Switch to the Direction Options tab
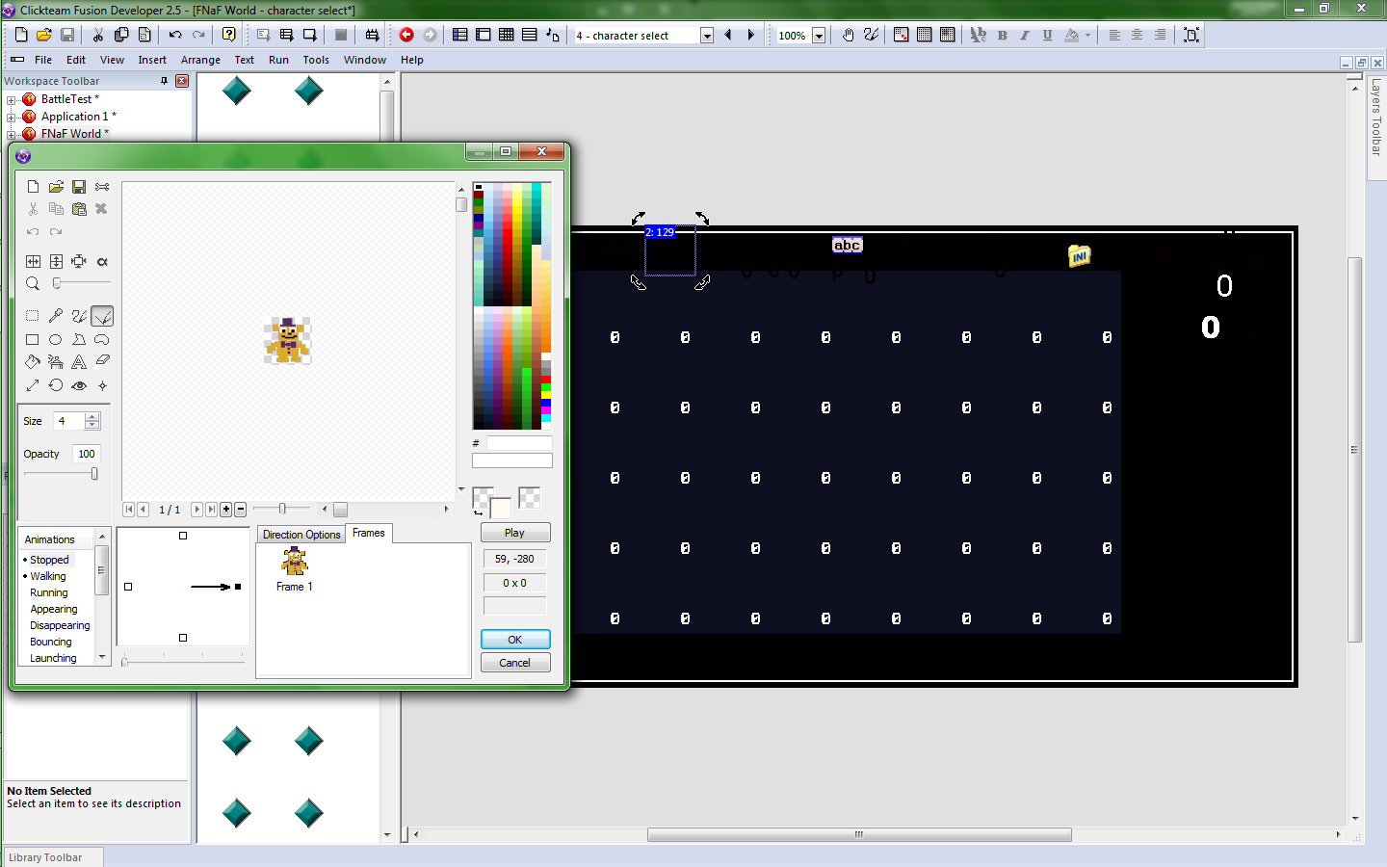Image resolution: width=1387 pixels, height=867 pixels. tap(301, 535)
